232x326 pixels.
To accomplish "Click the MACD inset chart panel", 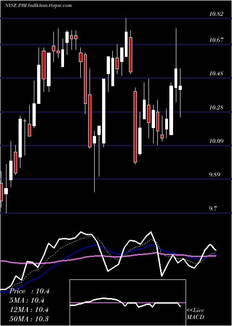I will (x=128, y=303).
